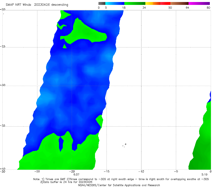Click the magenta-purple segment of the color bar
Image resolution: width=213 pixels, height=187 pixels.
pyautogui.click(x=199, y=3)
